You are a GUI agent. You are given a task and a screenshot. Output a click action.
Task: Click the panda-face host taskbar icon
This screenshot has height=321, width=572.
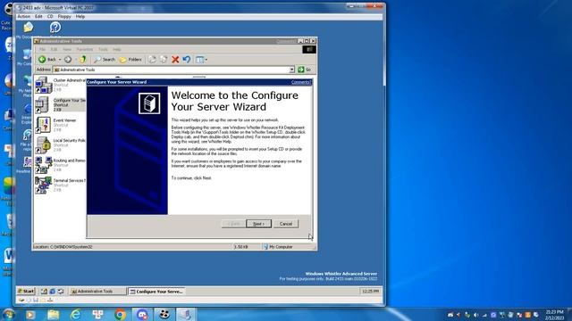tap(164, 315)
